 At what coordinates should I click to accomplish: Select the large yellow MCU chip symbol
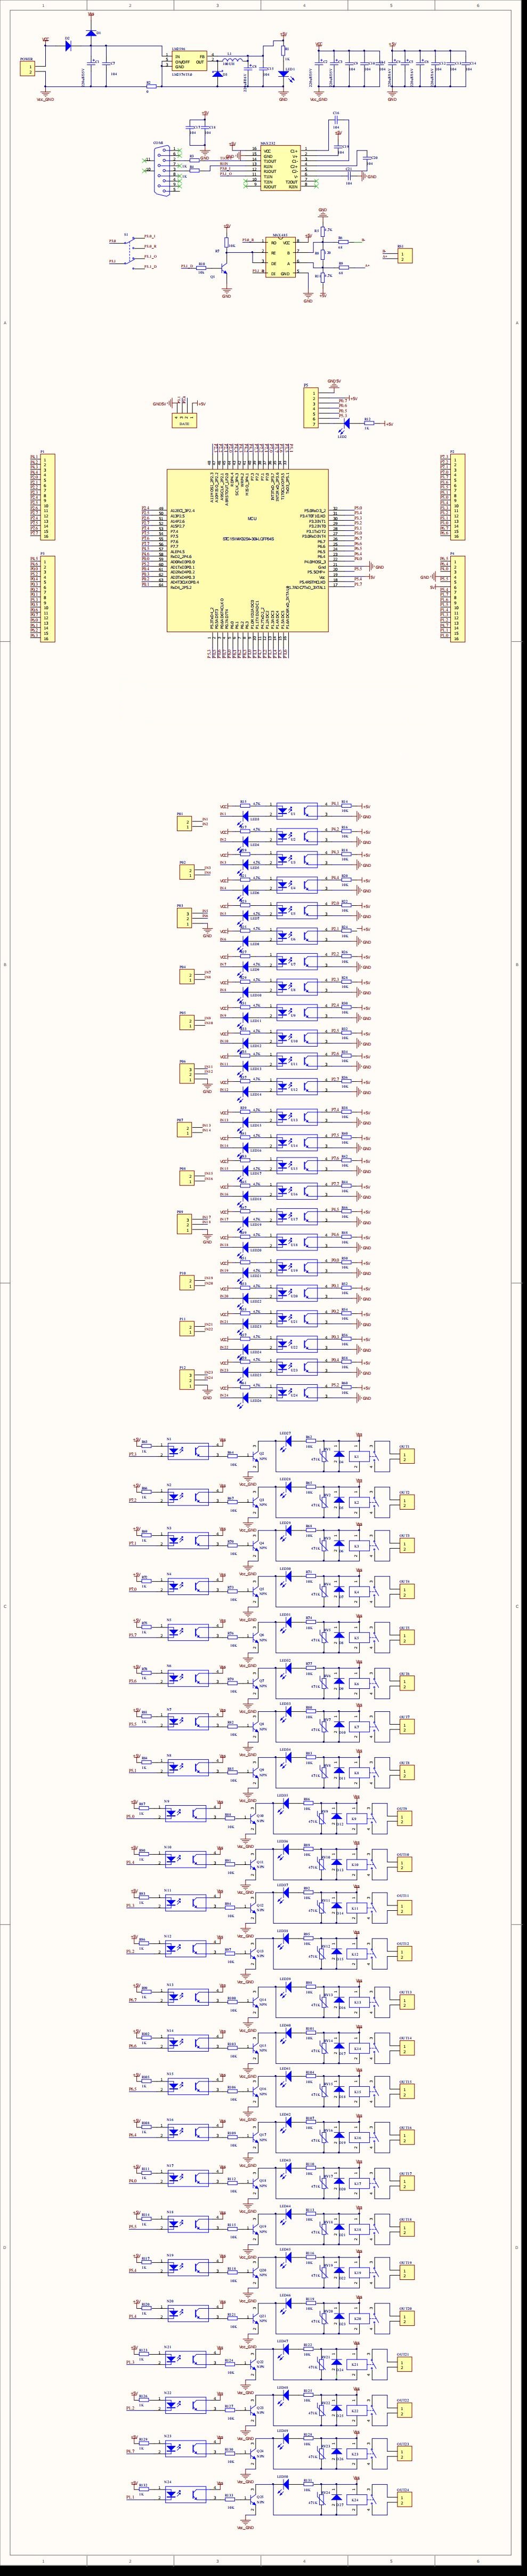tap(248, 551)
